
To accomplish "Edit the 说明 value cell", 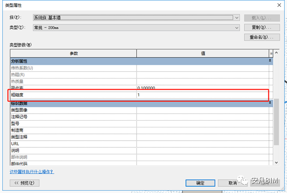I will (202, 150).
